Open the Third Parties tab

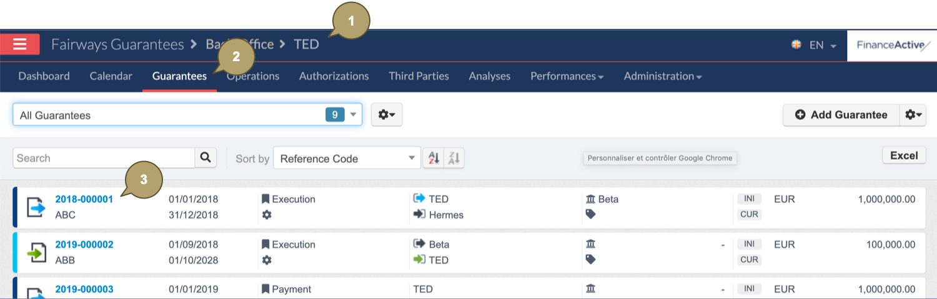pos(419,76)
